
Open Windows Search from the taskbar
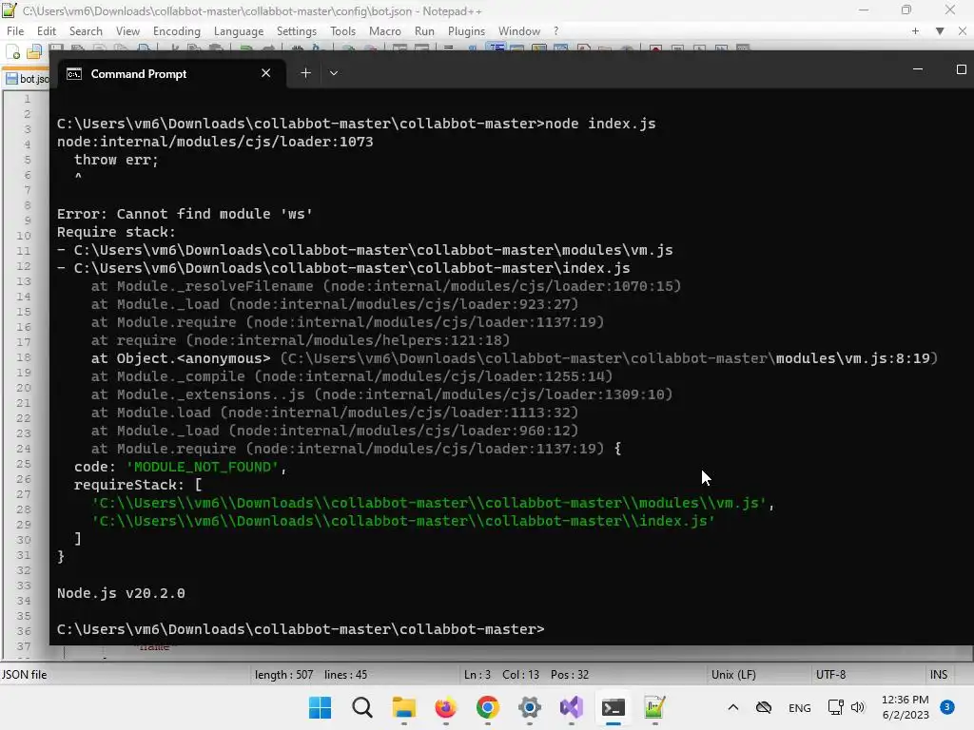click(x=362, y=707)
